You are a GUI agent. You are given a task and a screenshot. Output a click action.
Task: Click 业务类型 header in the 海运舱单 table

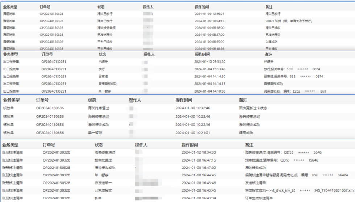click(10, 7)
